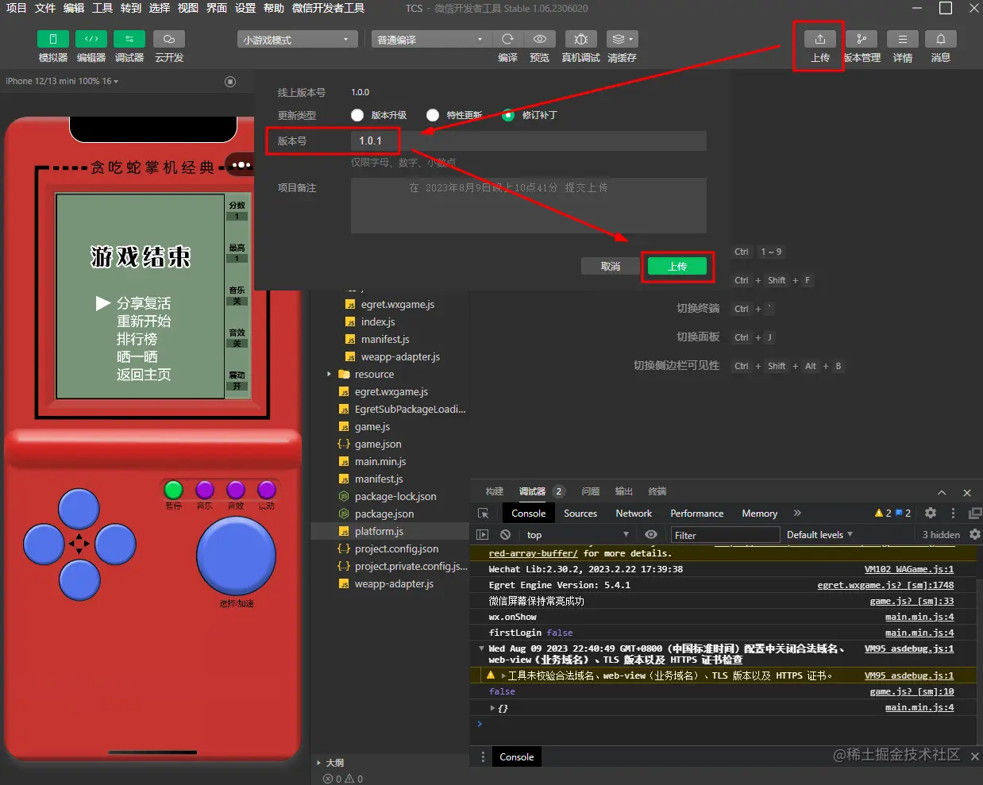Select the 版本升级 radio option
The height and width of the screenshot is (785, 983).
[357, 115]
